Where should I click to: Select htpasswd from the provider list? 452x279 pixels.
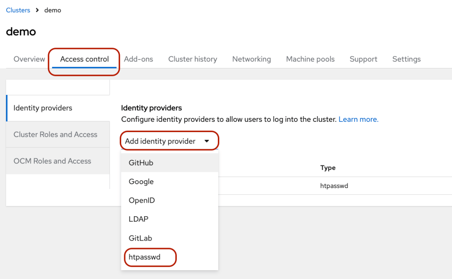tap(144, 257)
